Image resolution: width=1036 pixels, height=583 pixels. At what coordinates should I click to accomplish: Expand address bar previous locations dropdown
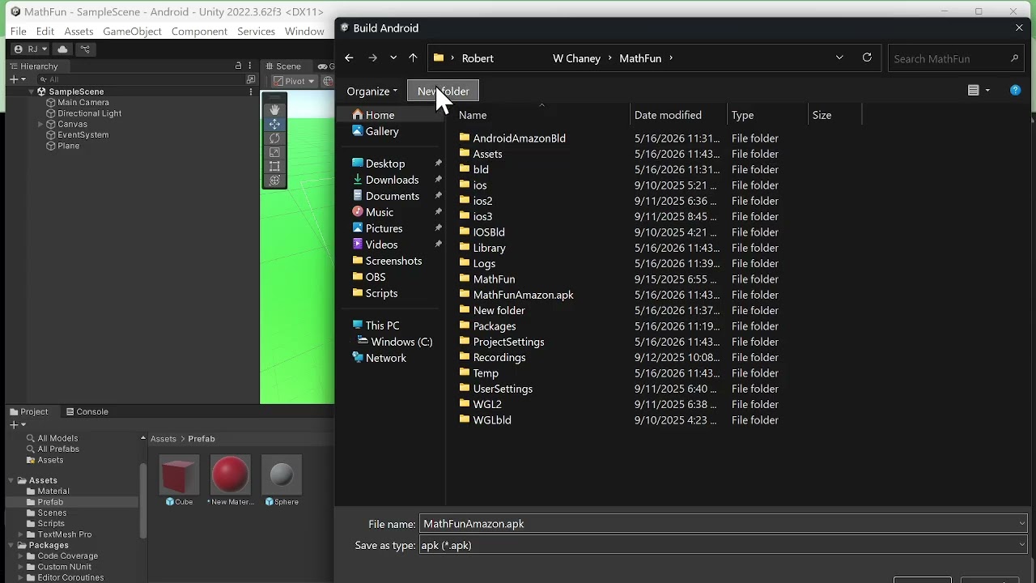click(x=839, y=57)
